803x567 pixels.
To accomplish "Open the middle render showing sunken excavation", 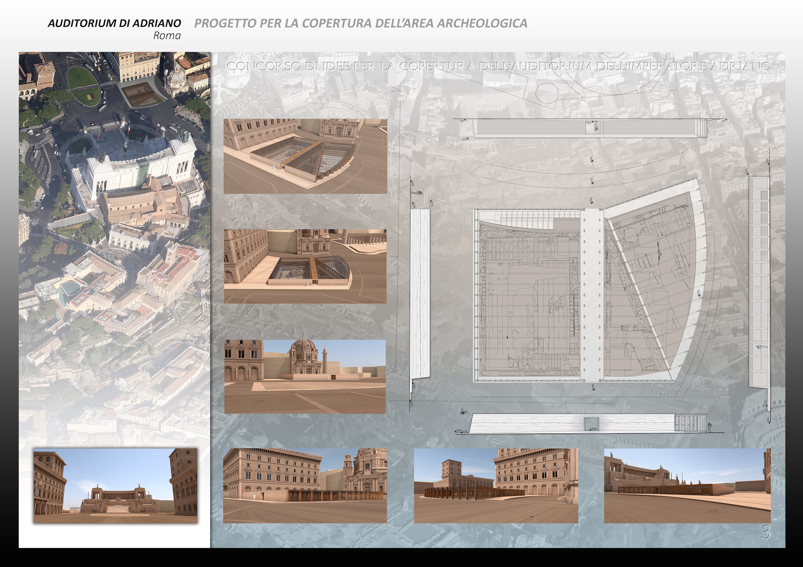I will [x=305, y=266].
